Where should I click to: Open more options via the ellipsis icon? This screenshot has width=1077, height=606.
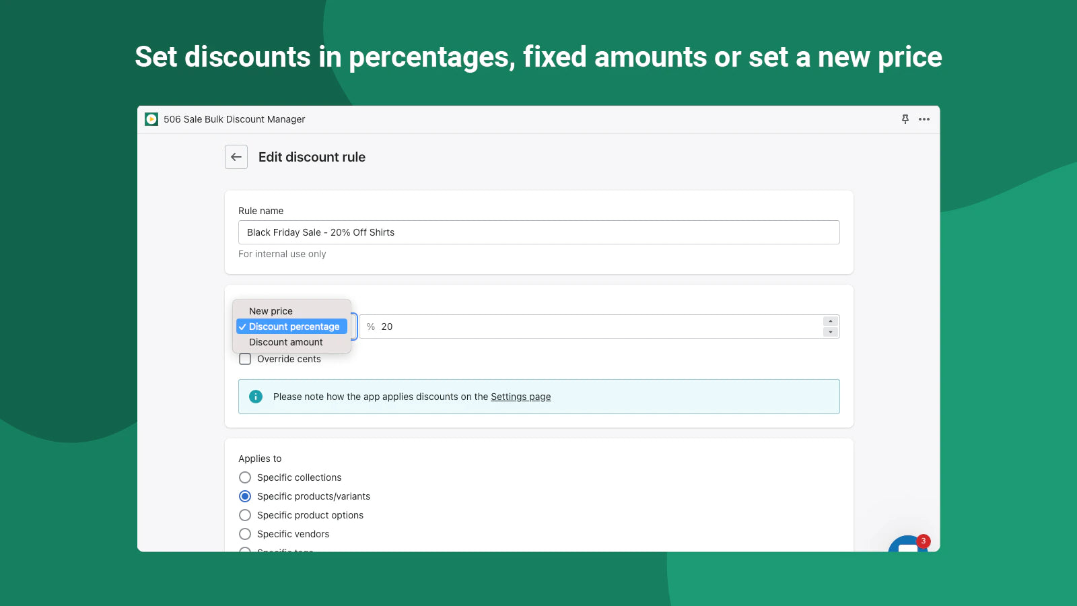(x=924, y=119)
